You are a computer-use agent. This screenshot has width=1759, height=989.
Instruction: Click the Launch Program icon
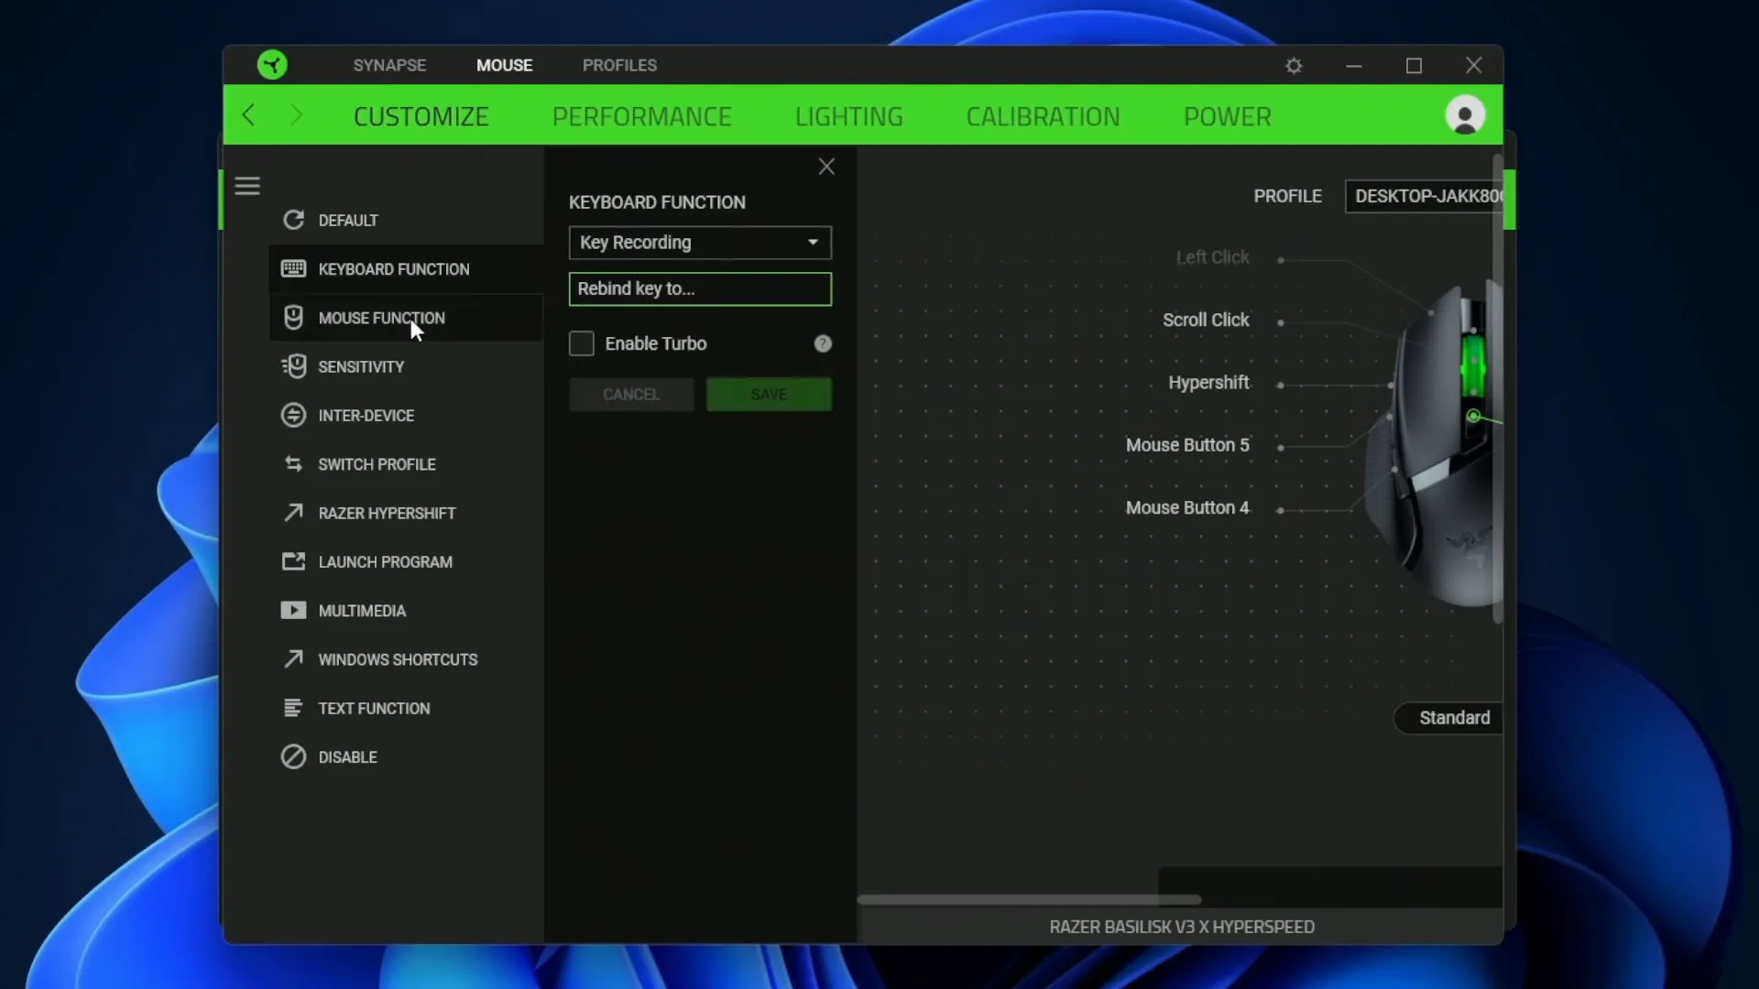[x=293, y=561]
